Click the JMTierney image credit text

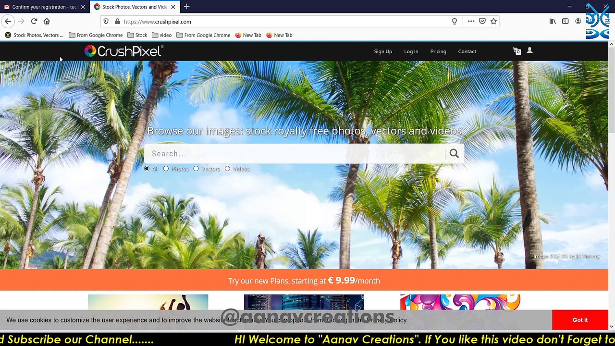pos(566,256)
